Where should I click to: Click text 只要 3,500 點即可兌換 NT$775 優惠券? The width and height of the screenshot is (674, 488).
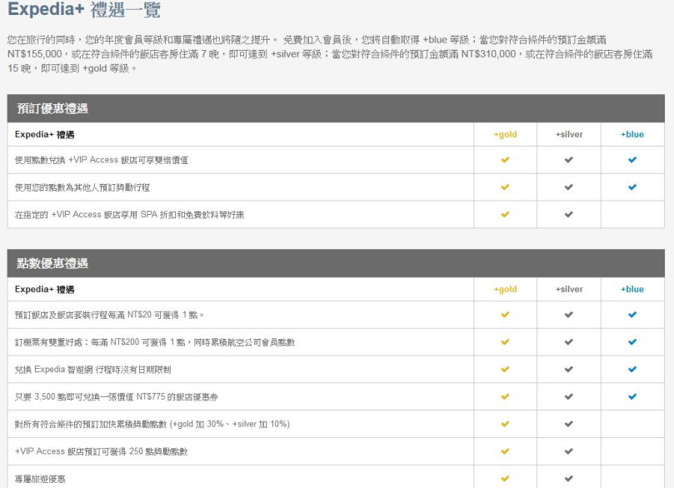point(117,397)
